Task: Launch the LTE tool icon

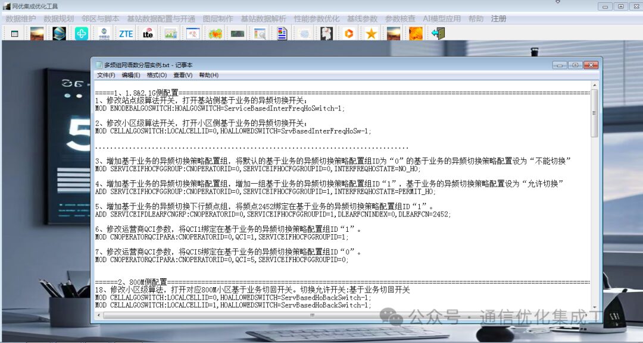Action: pyautogui.click(x=148, y=33)
